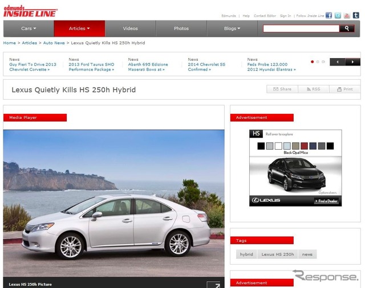Navigate to Auto News breadcrumb
Viewport: 365px width, 288px height.
point(54,43)
